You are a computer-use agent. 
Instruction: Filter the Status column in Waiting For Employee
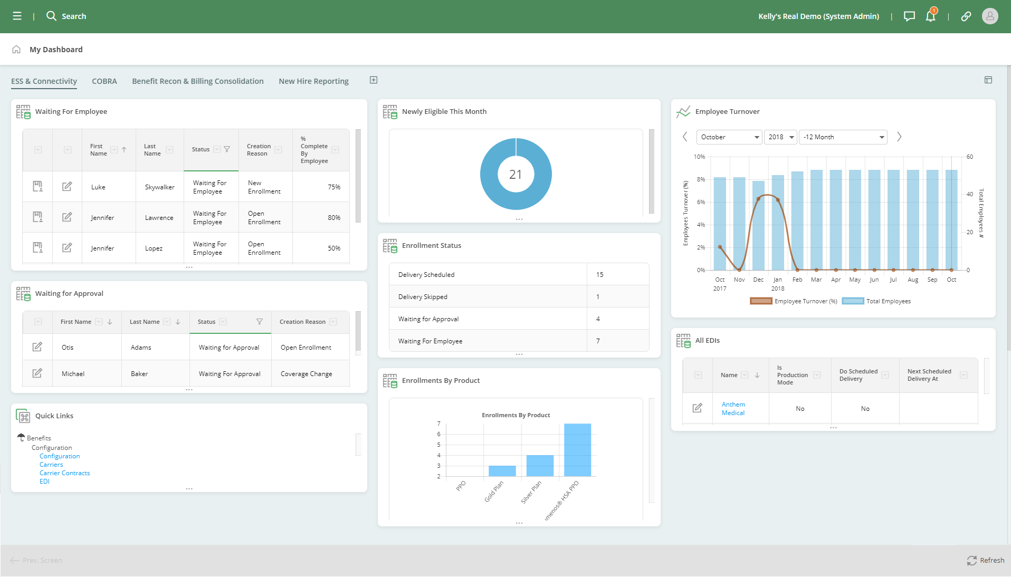coord(227,149)
